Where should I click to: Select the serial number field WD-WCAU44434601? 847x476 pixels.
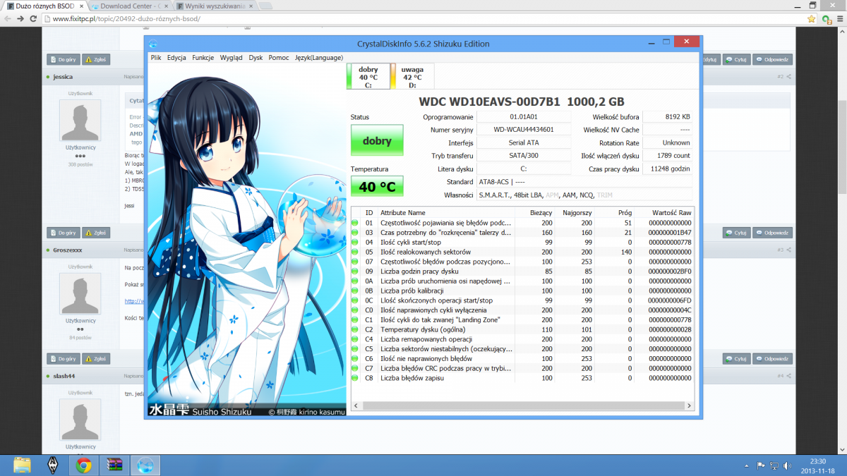point(523,130)
